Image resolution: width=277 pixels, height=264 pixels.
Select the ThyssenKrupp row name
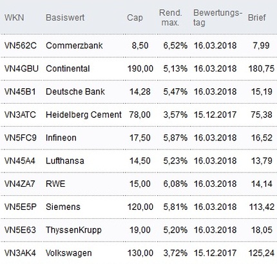pyautogui.click(x=73, y=230)
